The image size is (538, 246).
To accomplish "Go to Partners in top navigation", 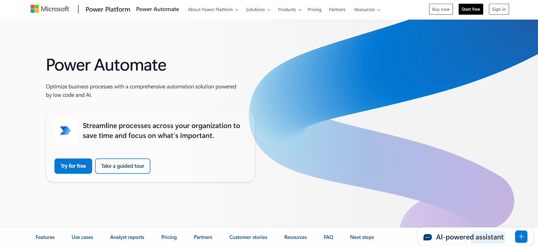I will click(x=337, y=9).
